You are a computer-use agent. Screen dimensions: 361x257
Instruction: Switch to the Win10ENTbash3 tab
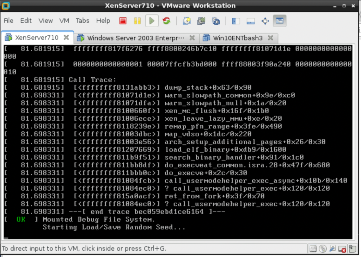click(x=238, y=38)
